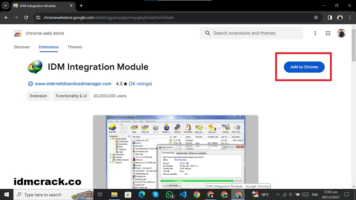Open the web store three-dot options
Viewport: 356px width, 200px height.
pos(315,33)
